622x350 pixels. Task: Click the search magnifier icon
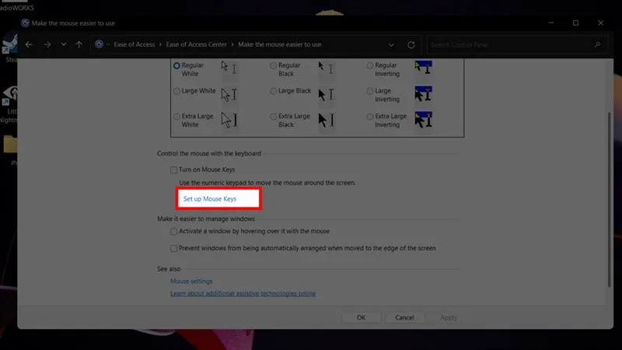click(599, 44)
